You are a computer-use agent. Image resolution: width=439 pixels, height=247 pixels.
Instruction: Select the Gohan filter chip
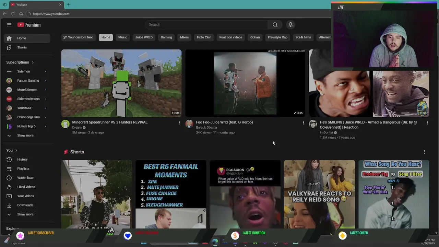point(255,37)
